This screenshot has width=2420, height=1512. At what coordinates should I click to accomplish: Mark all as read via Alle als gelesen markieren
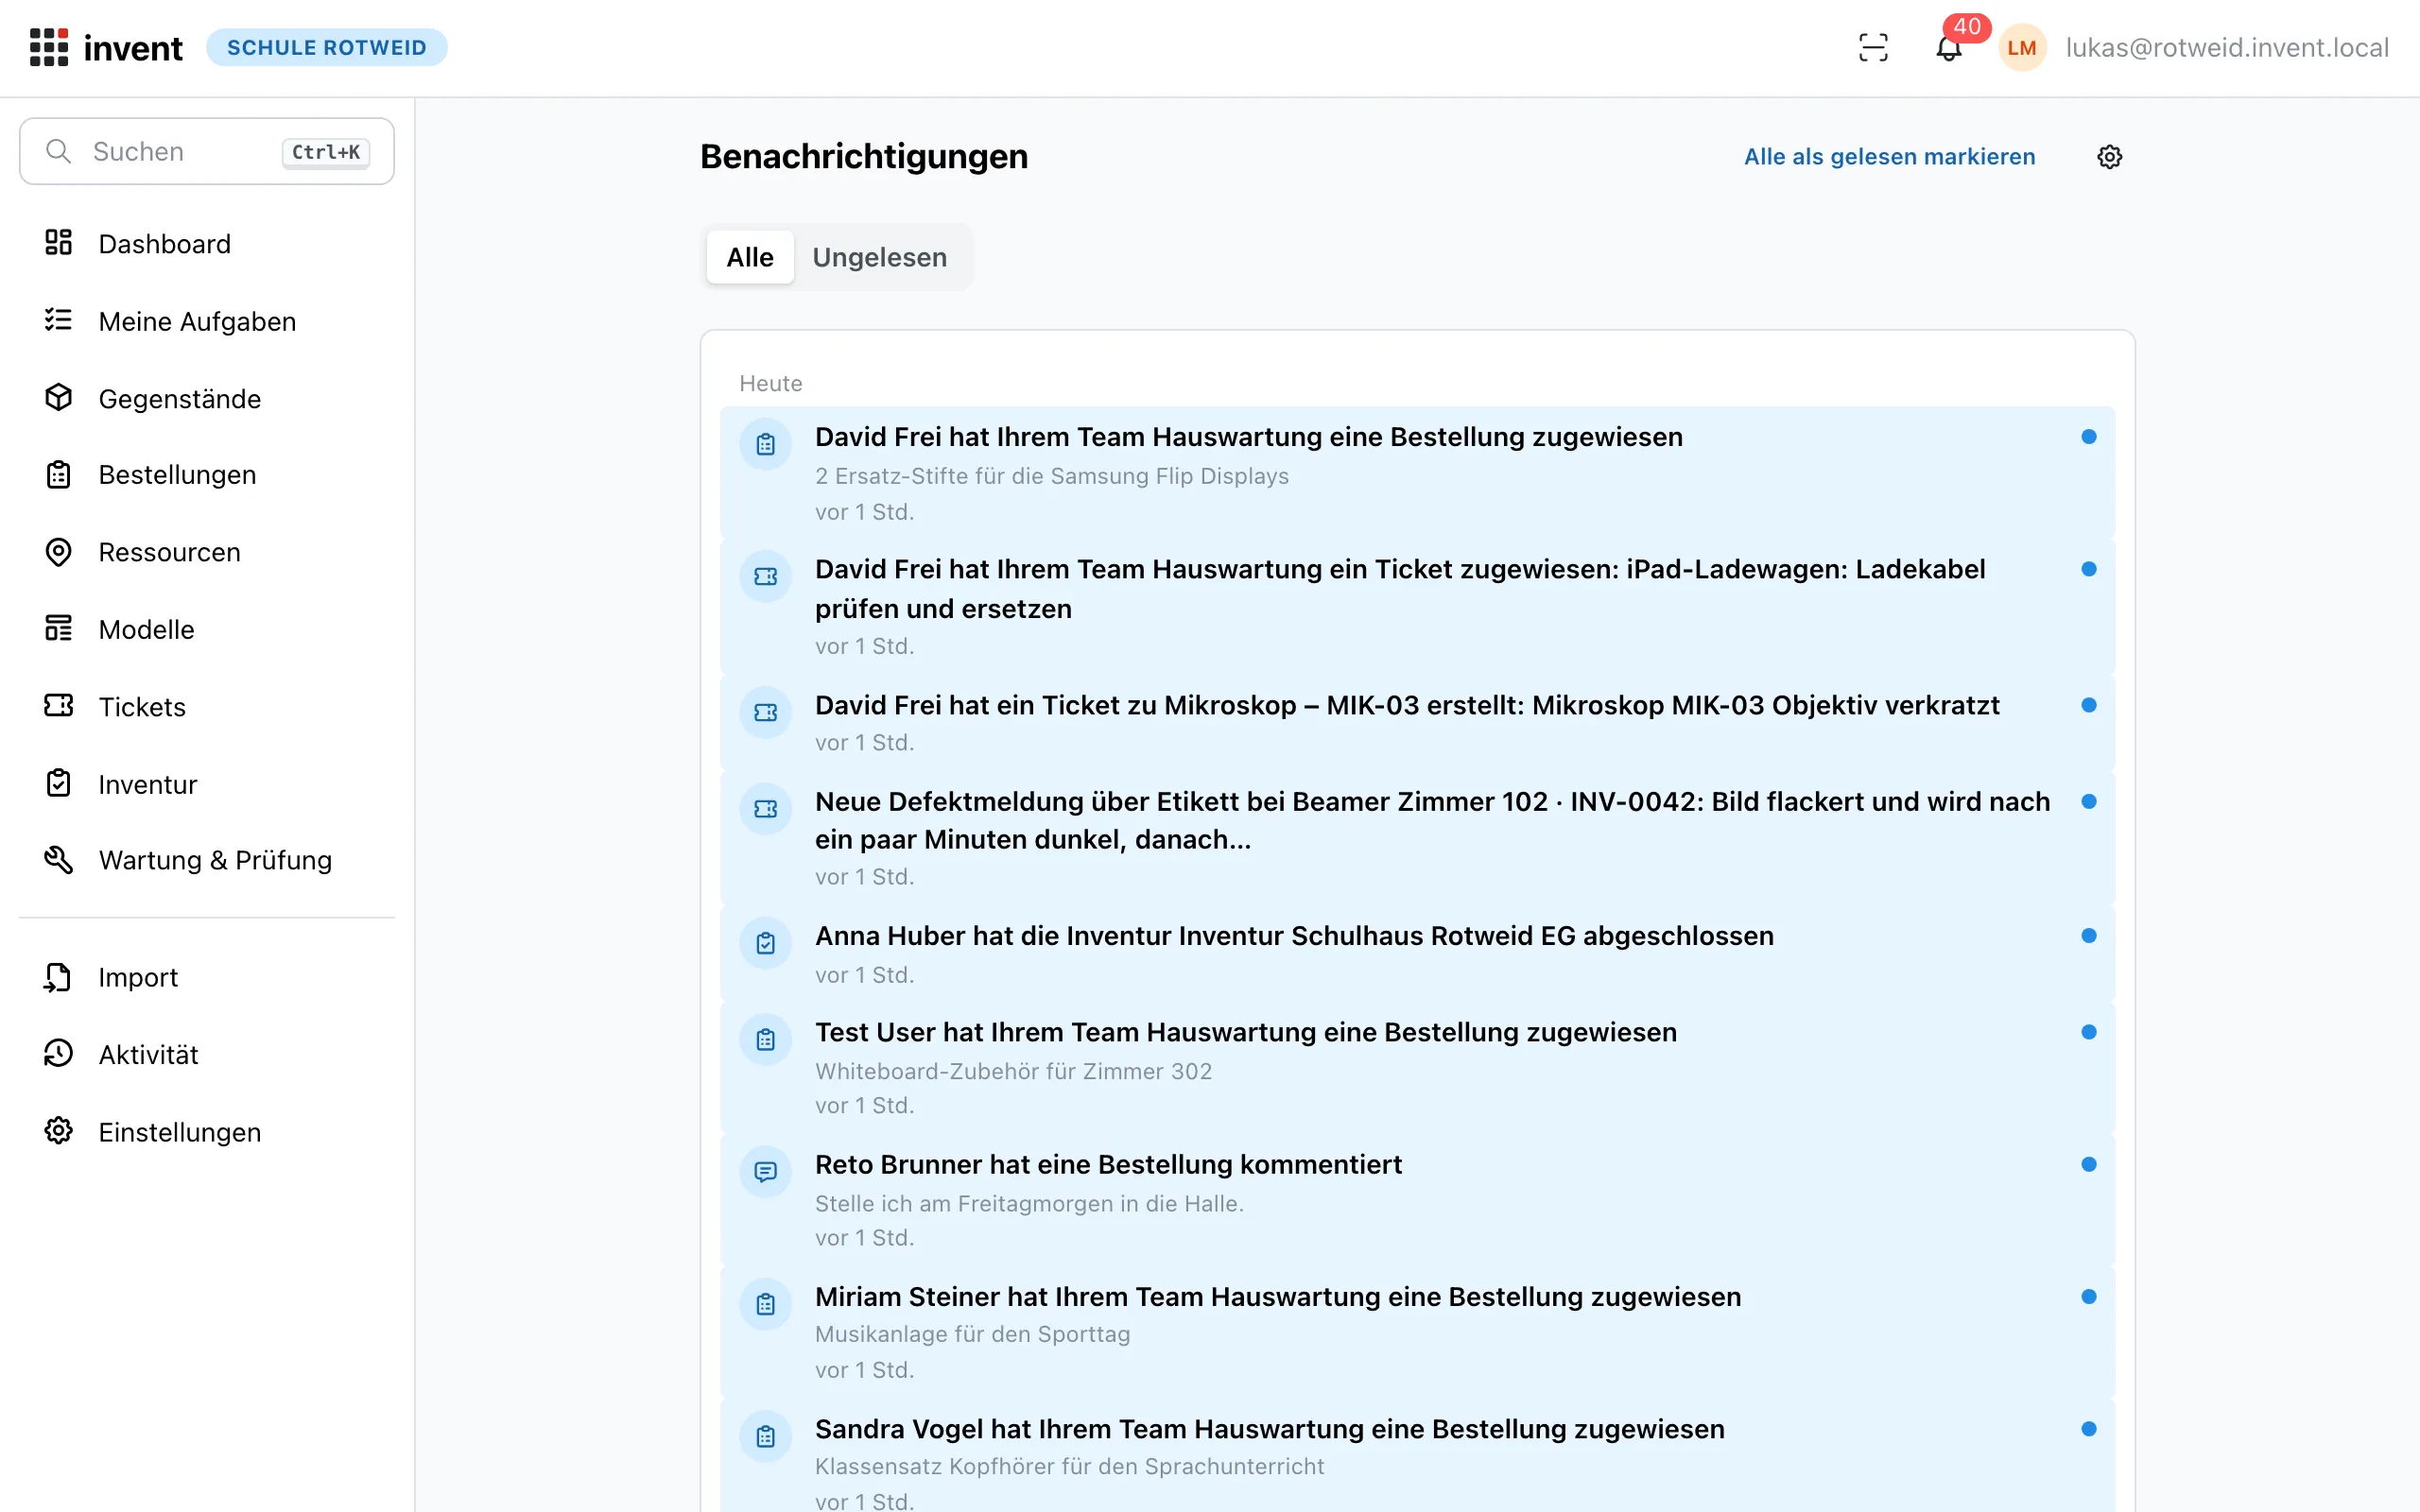pyautogui.click(x=1889, y=157)
